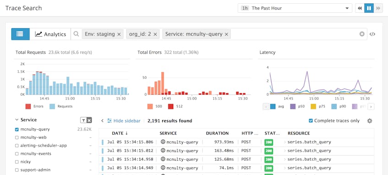Click the DURATION column header
The image size is (388, 175).
(x=217, y=133)
